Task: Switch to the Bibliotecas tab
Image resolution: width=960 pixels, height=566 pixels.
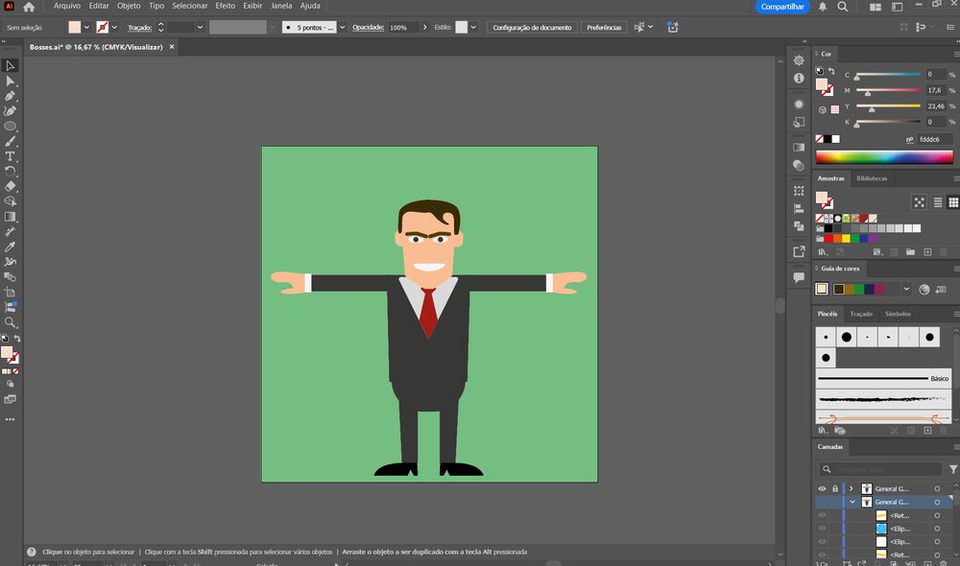Action: pyautogui.click(x=872, y=178)
